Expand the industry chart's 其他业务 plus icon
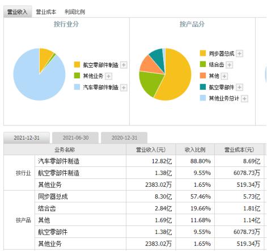This screenshot has width=267, height=251. coord(108,76)
